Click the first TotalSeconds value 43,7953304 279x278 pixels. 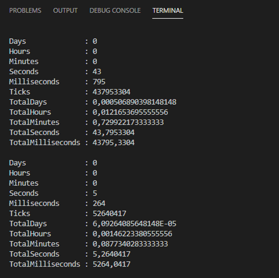(114, 133)
